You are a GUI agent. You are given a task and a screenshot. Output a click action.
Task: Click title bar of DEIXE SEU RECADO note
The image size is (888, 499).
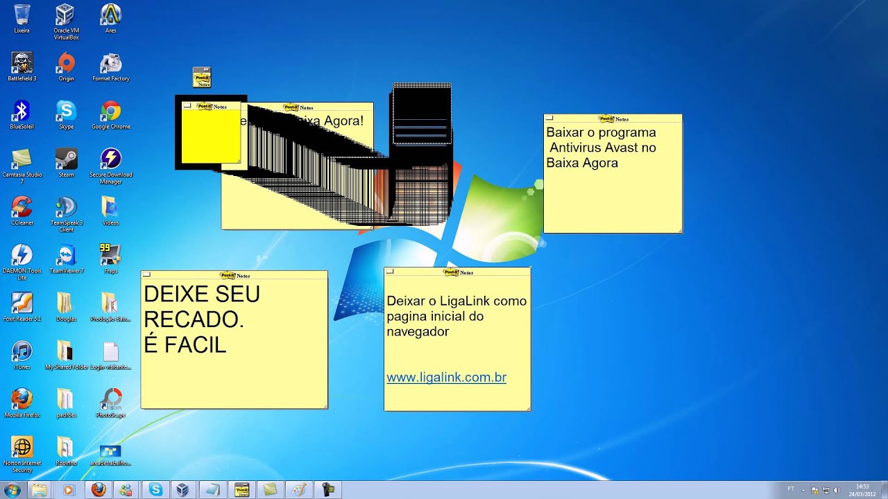coord(234,275)
